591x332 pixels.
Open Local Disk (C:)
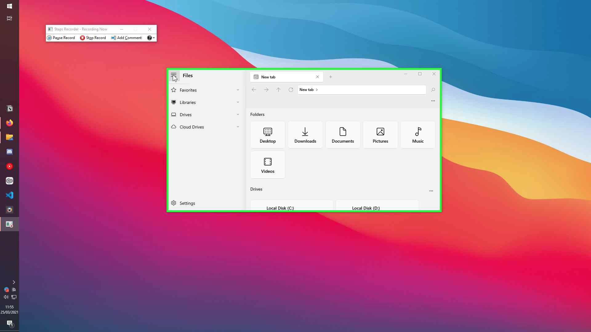coord(291,206)
